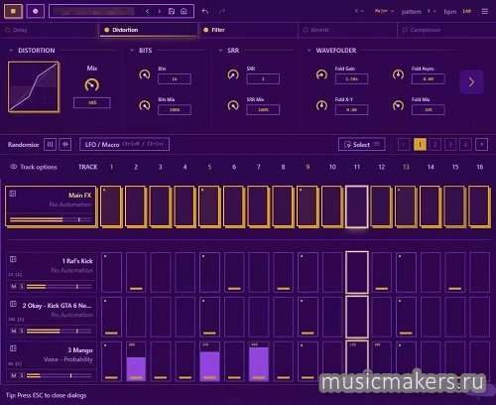496x405 pixels.
Task: Go to previous page arrow
Action: [404, 144]
